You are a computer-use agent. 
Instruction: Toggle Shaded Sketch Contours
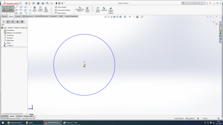(x=111, y=10)
